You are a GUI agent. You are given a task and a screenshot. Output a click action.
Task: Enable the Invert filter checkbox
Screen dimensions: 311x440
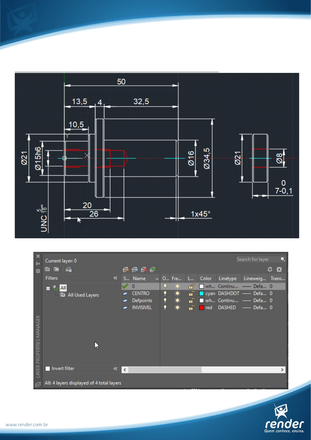tap(48, 368)
